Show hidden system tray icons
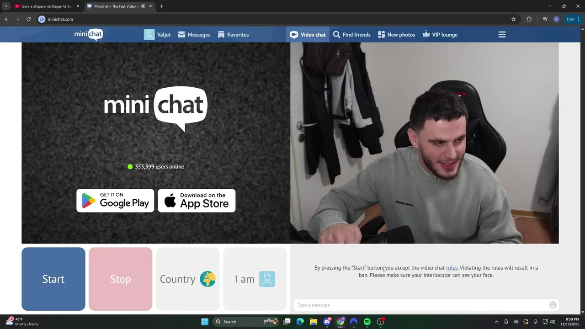The image size is (585, 329). [x=497, y=322]
